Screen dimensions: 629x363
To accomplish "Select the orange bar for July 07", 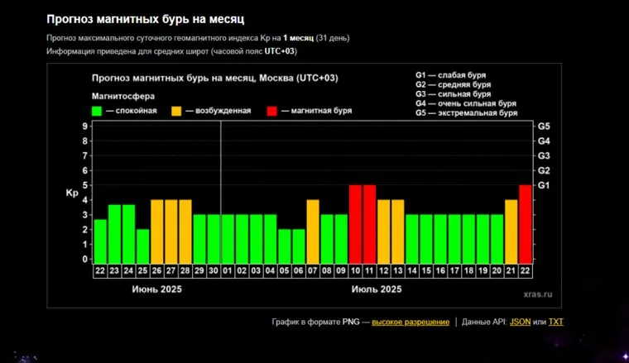I will [x=313, y=232].
